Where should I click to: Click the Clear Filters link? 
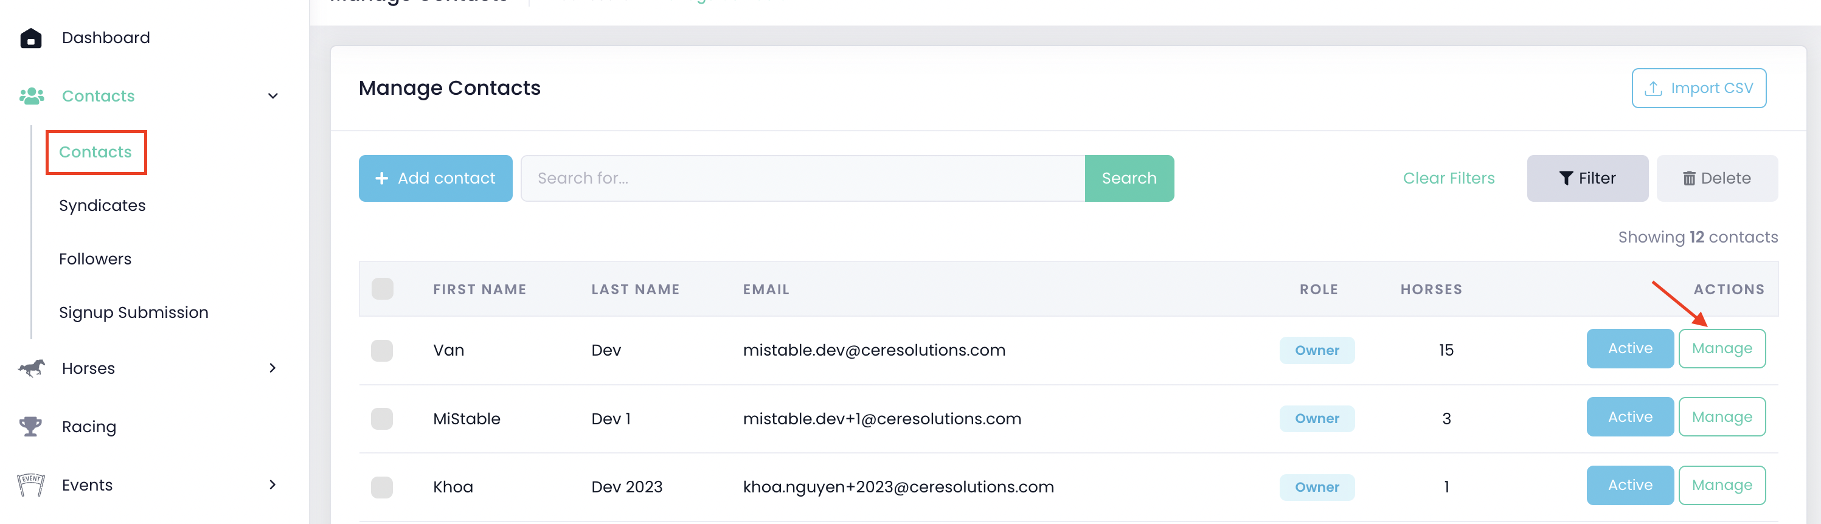tap(1448, 179)
